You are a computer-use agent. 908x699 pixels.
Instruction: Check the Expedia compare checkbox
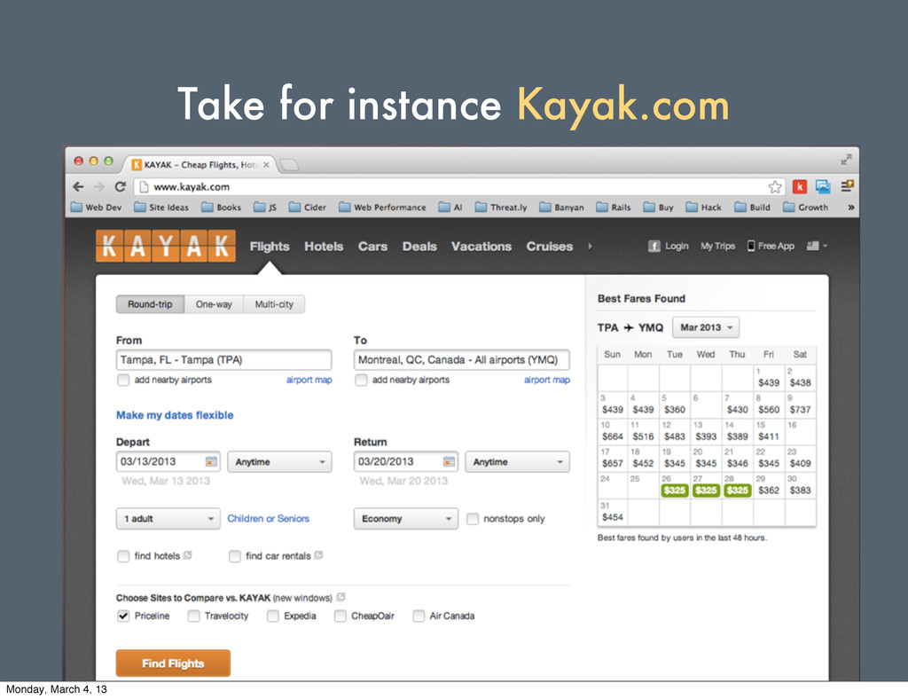click(273, 616)
